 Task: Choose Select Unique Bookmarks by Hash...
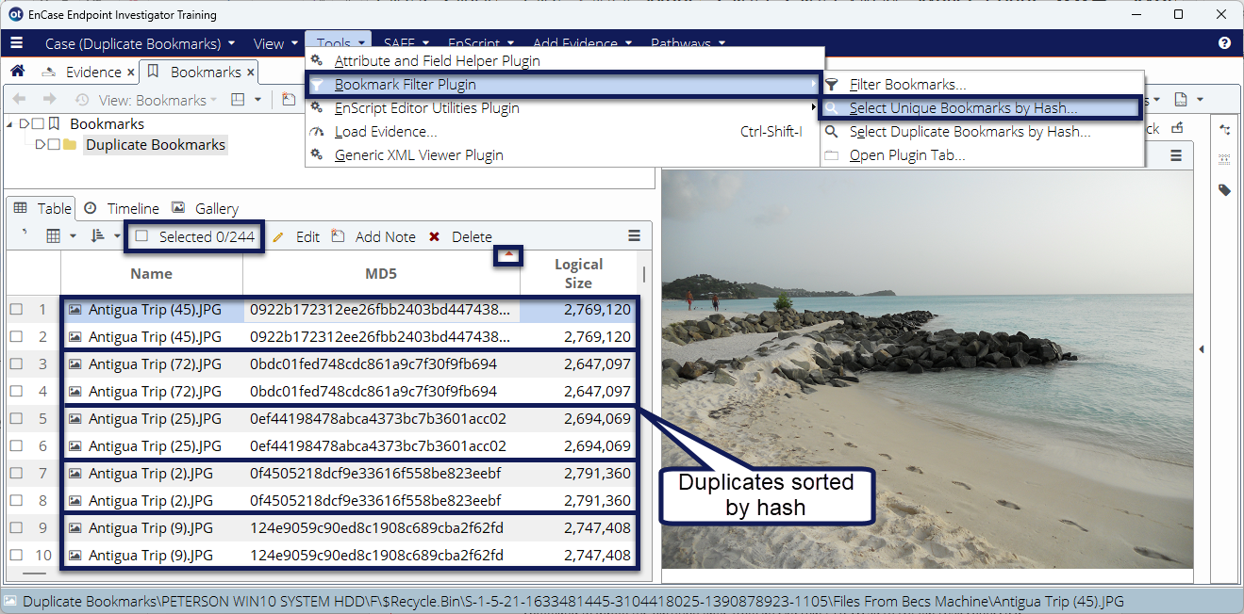point(980,108)
